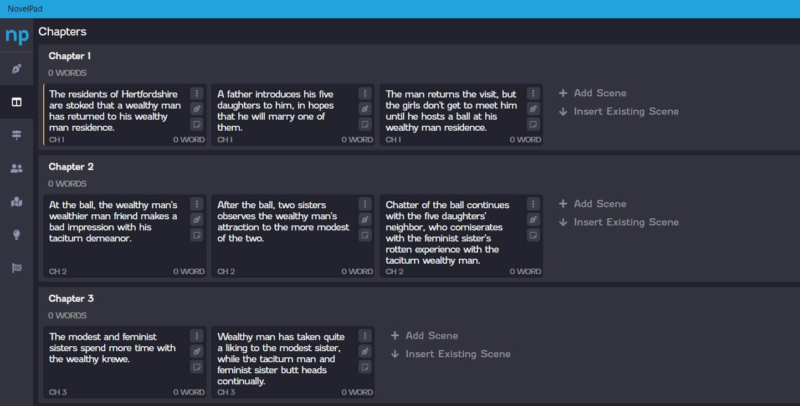This screenshot has height=406, width=800.
Task: Open the writing pen icon in sidebar
Action: point(17,69)
